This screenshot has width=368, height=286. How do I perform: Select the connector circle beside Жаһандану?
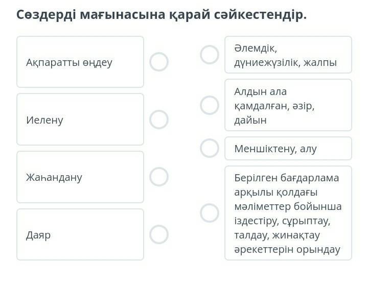click(159, 177)
